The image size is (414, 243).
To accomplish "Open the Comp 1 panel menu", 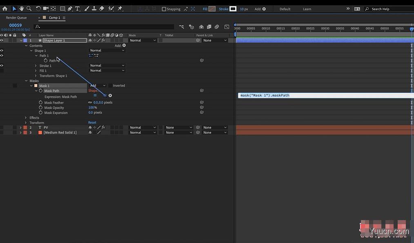I will pos(64,18).
